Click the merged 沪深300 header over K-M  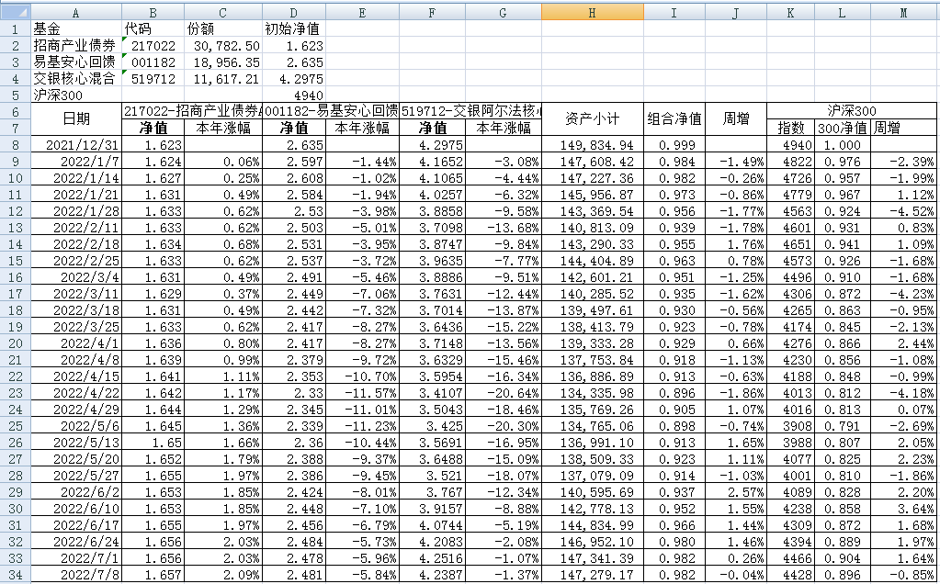(x=852, y=111)
